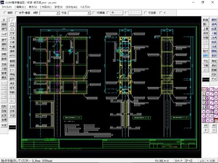218x163 pixels.
Task: Click the 属取 attribute pick button
Action: pos(214,20)
